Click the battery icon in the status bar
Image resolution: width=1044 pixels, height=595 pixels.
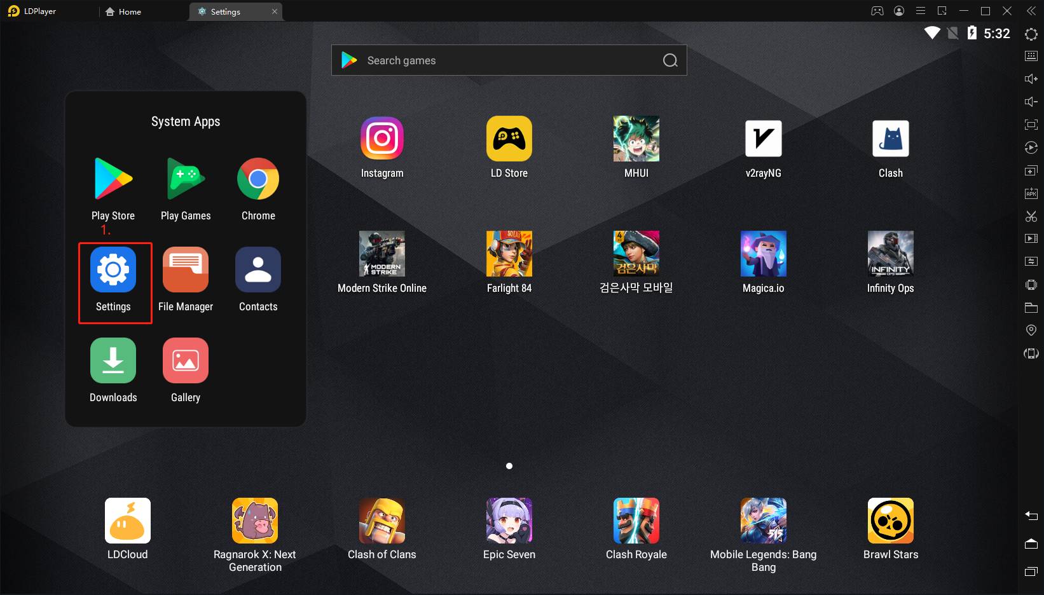tap(972, 32)
